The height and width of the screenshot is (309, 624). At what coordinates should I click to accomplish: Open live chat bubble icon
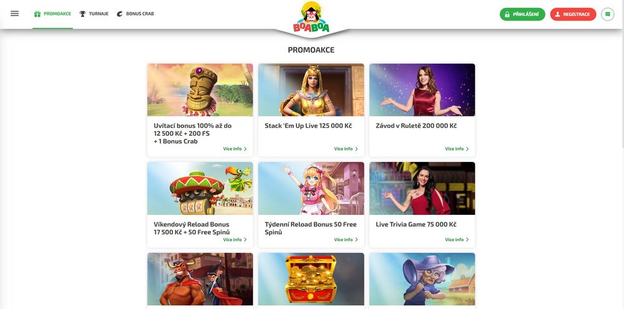608,14
